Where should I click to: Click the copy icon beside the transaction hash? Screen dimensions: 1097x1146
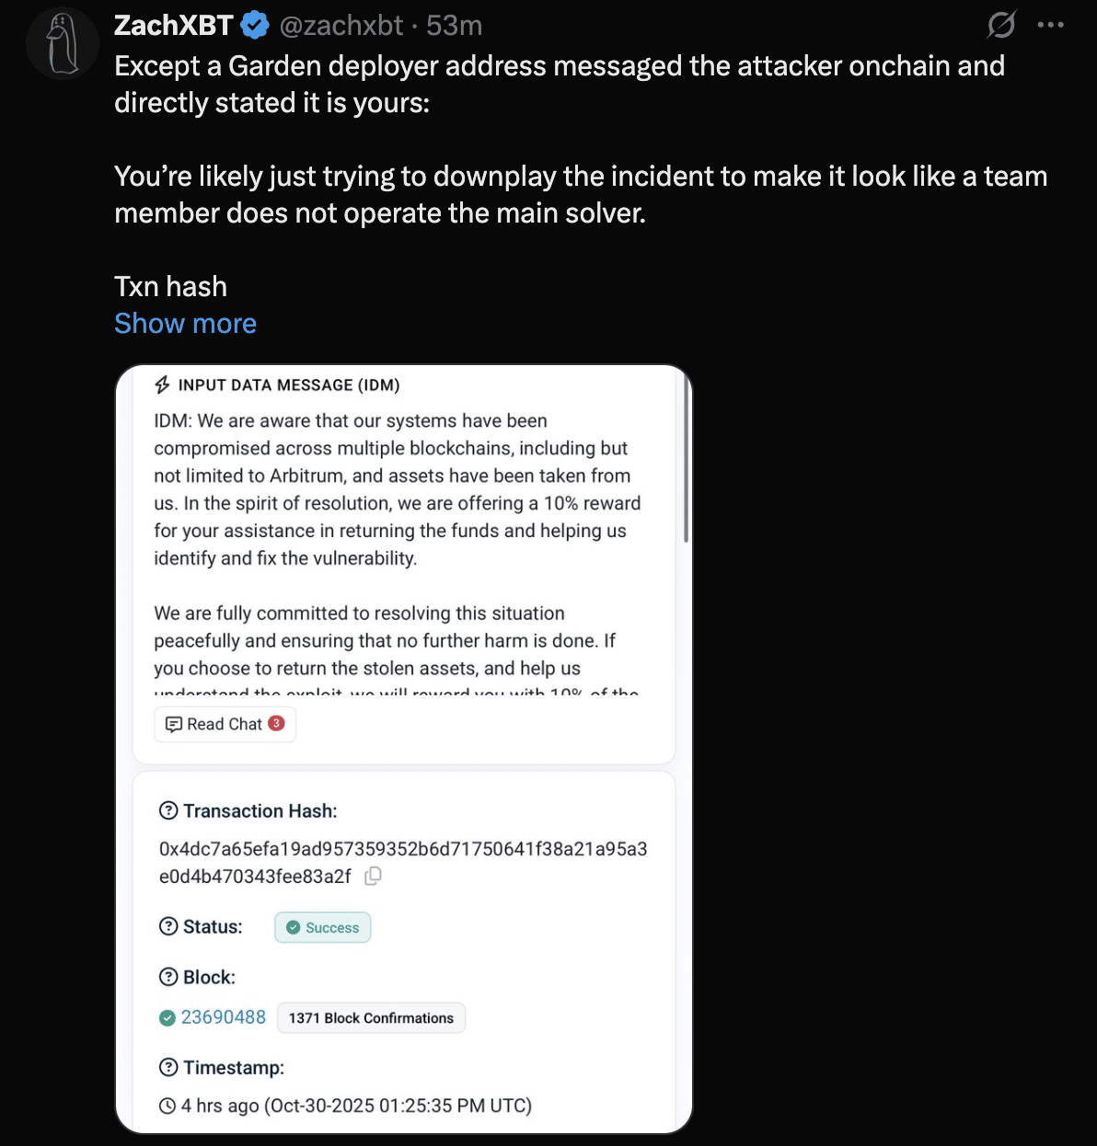click(x=372, y=877)
